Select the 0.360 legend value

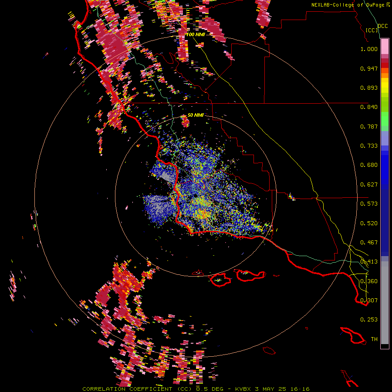(369, 281)
